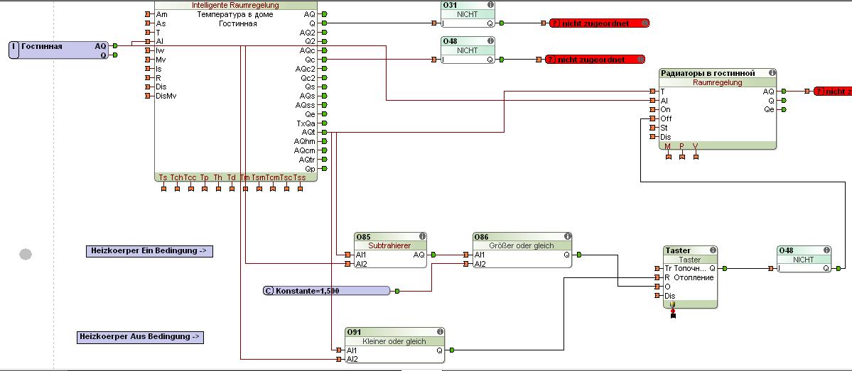Open info icon on Taster block
This screenshot has width=852, height=371.
click(713, 250)
